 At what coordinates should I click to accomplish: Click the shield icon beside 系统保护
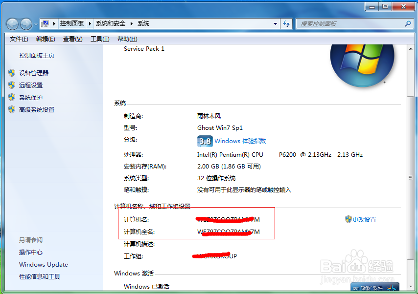click(x=12, y=97)
